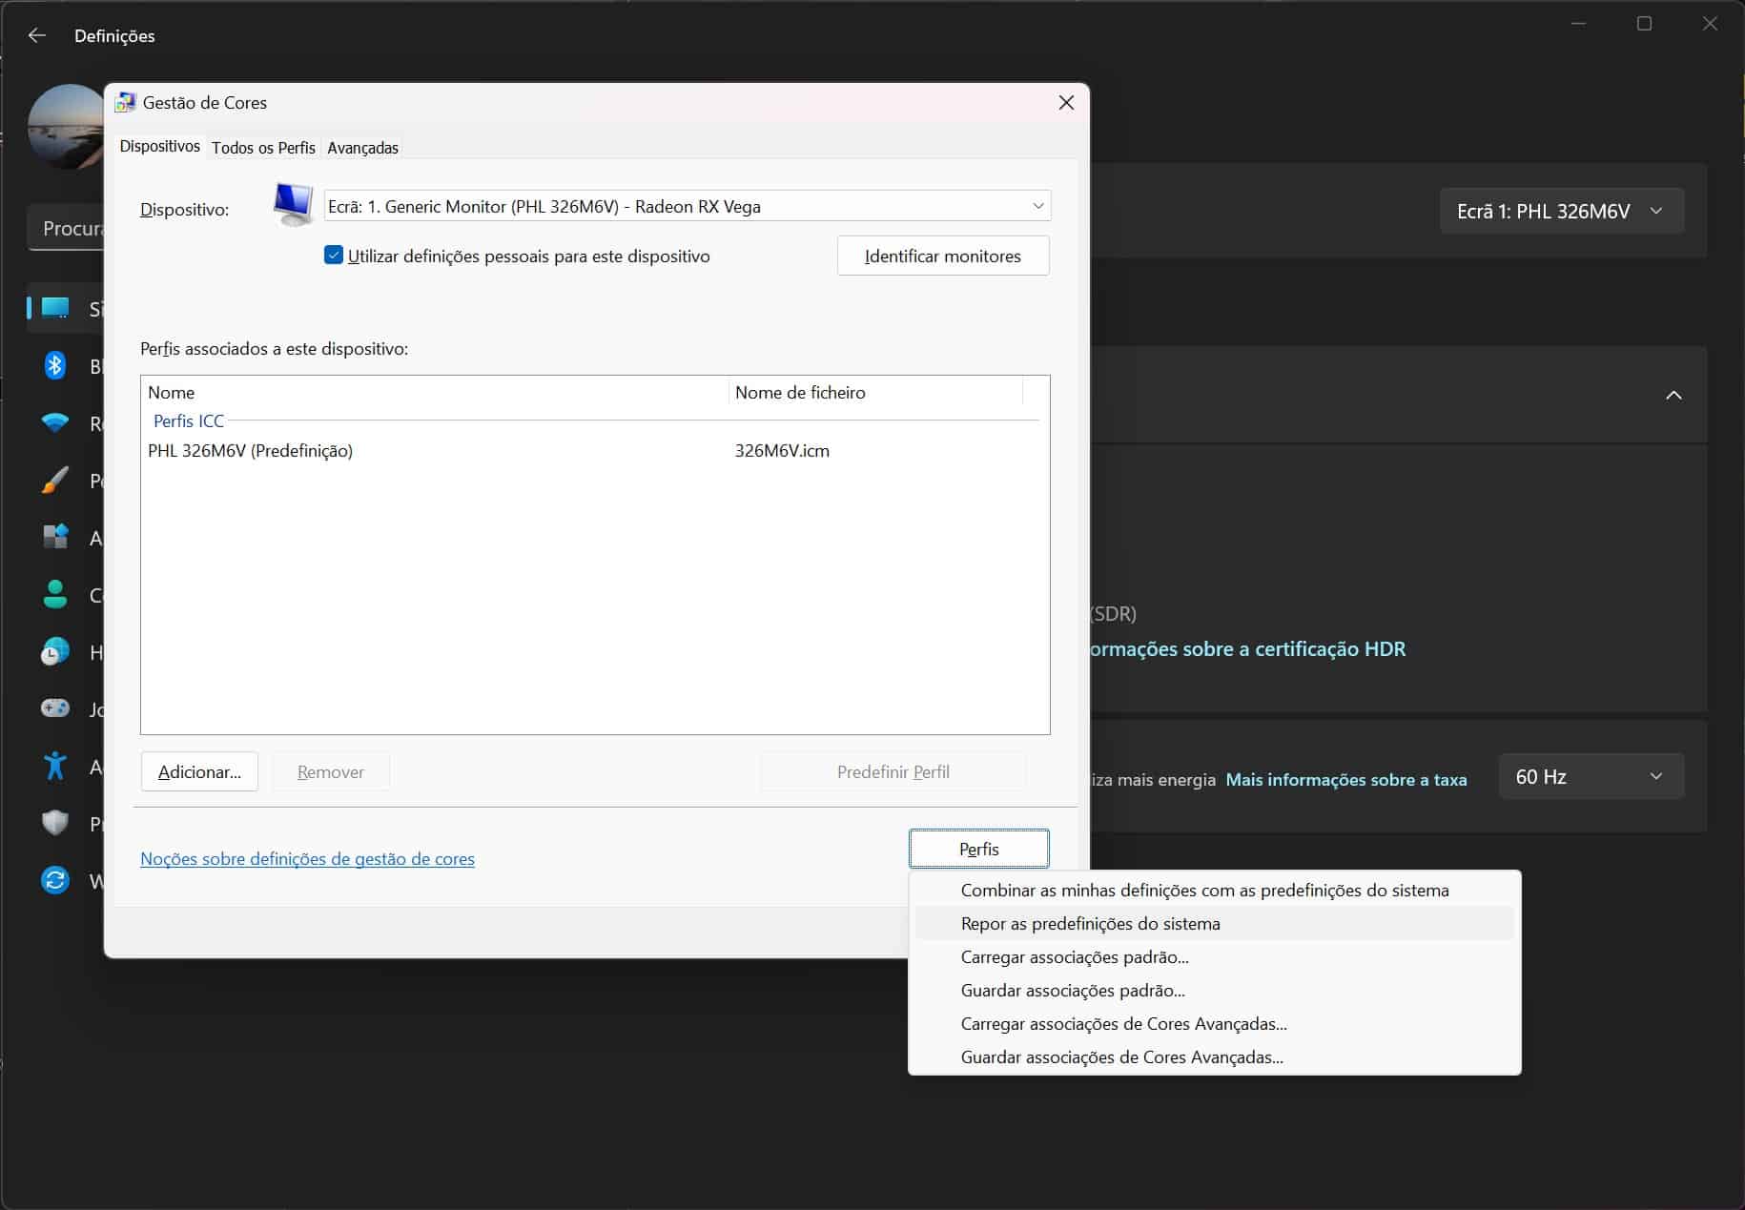The image size is (1745, 1210).
Task: Open gaming via controller icon
Action: [55, 708]
